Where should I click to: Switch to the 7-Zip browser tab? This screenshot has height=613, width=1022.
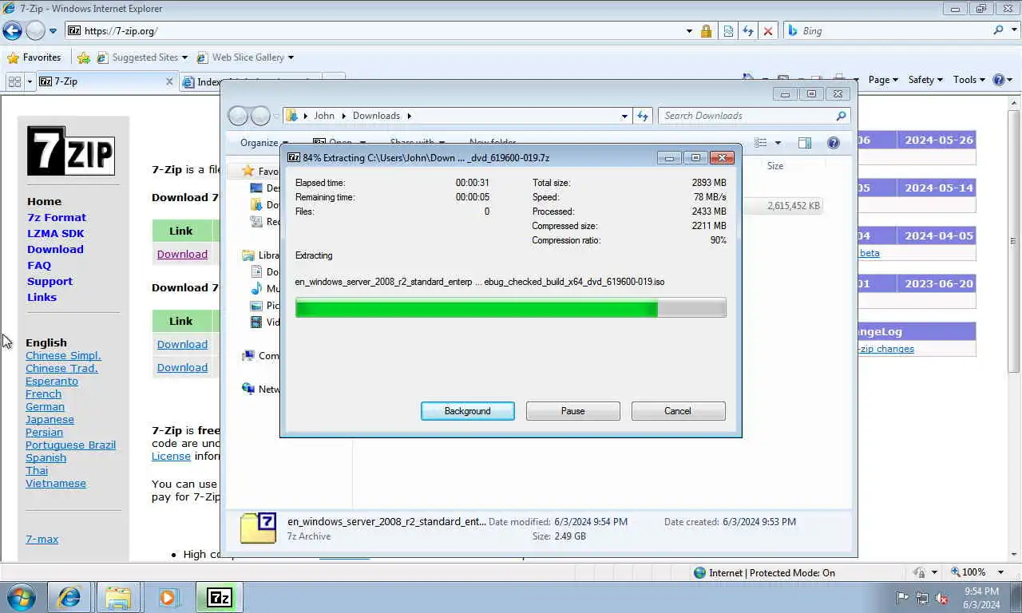[106, 81]
